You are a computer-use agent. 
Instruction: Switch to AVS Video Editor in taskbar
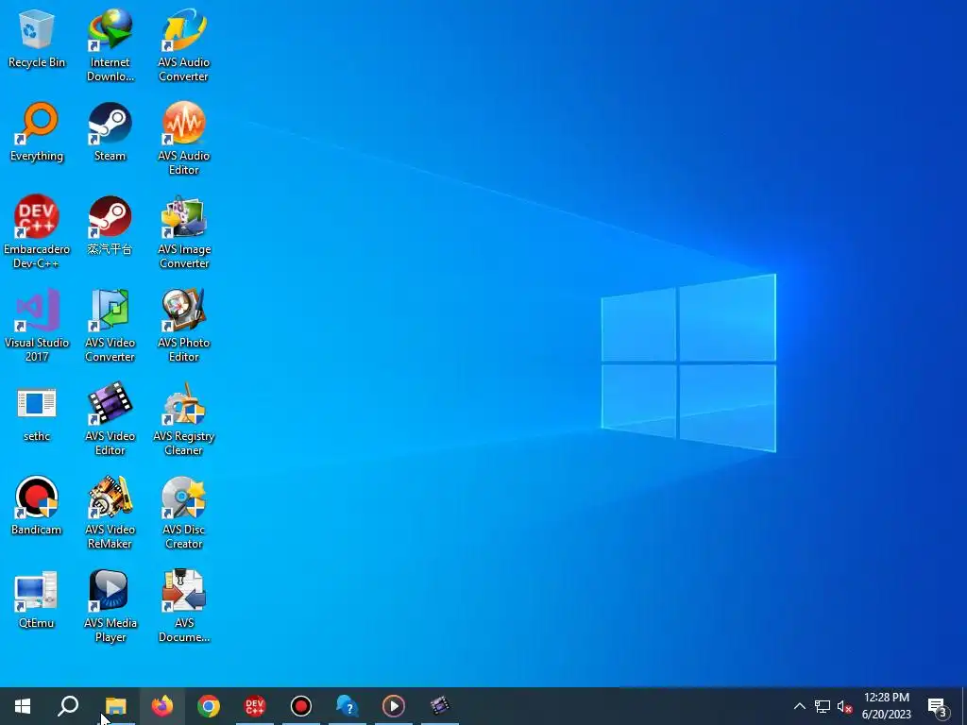pyautogui.click(x=440, y=706)
